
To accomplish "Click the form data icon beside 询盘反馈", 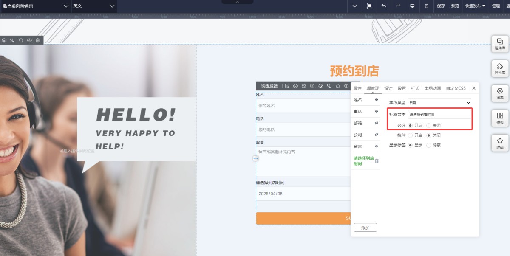I will click(x=287, y=86).
